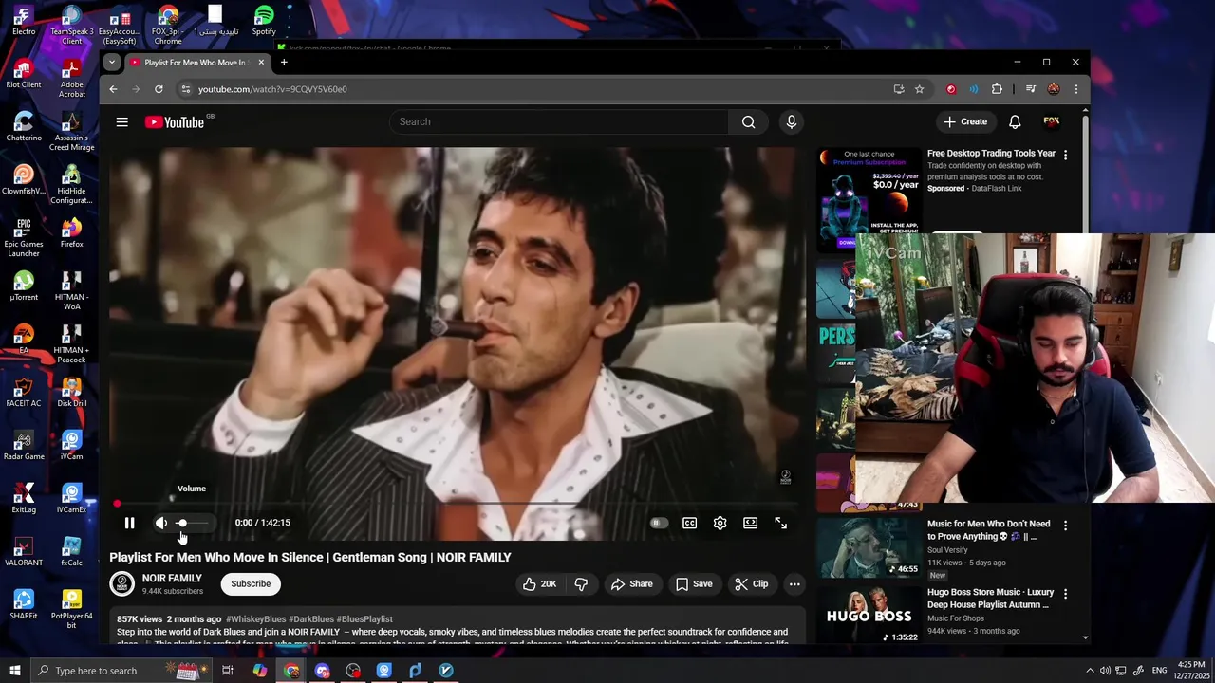1215x683 pixels.
Task: Open Free Desktop Trading Tools ad
Action: pyautogui.click(x=991, y=153)
